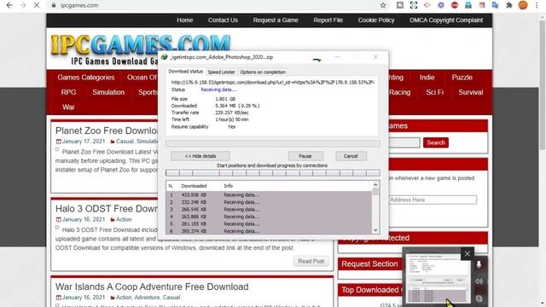The width and height of the screenshot is (546, 307).
Task: Open the Contact Us page
Action: pos(223,20)
